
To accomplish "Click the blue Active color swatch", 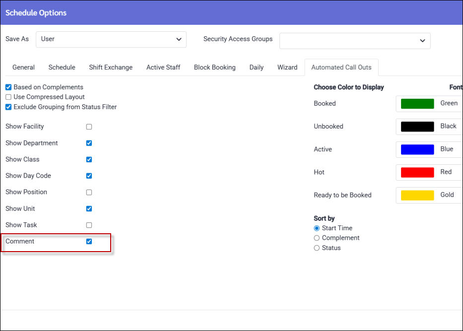I will point(417,149).
